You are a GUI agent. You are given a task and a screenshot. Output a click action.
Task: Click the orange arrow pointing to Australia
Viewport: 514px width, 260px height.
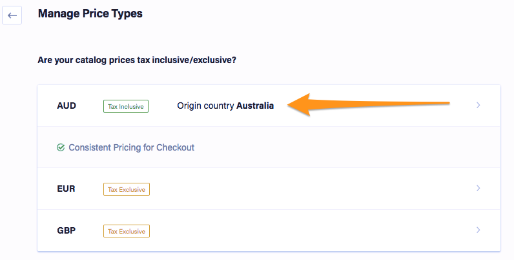coord(369,104)
